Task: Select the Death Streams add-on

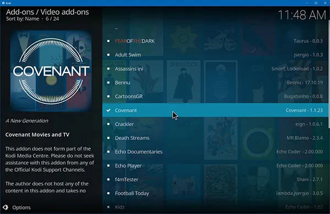Action: pos(215,138)
